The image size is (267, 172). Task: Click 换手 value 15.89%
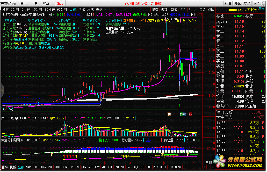click(238, 96)
